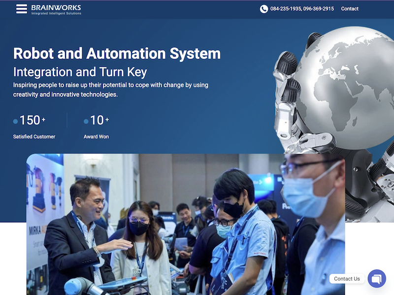Viewport: 394px width, 295px height.
Task: Click the blue dot beside 10+
Action: (x=86, y=121)
